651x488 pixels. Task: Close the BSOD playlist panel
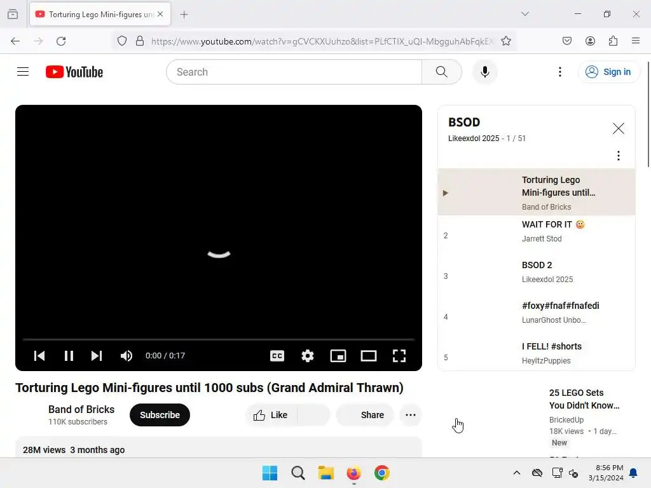point(618,128)
